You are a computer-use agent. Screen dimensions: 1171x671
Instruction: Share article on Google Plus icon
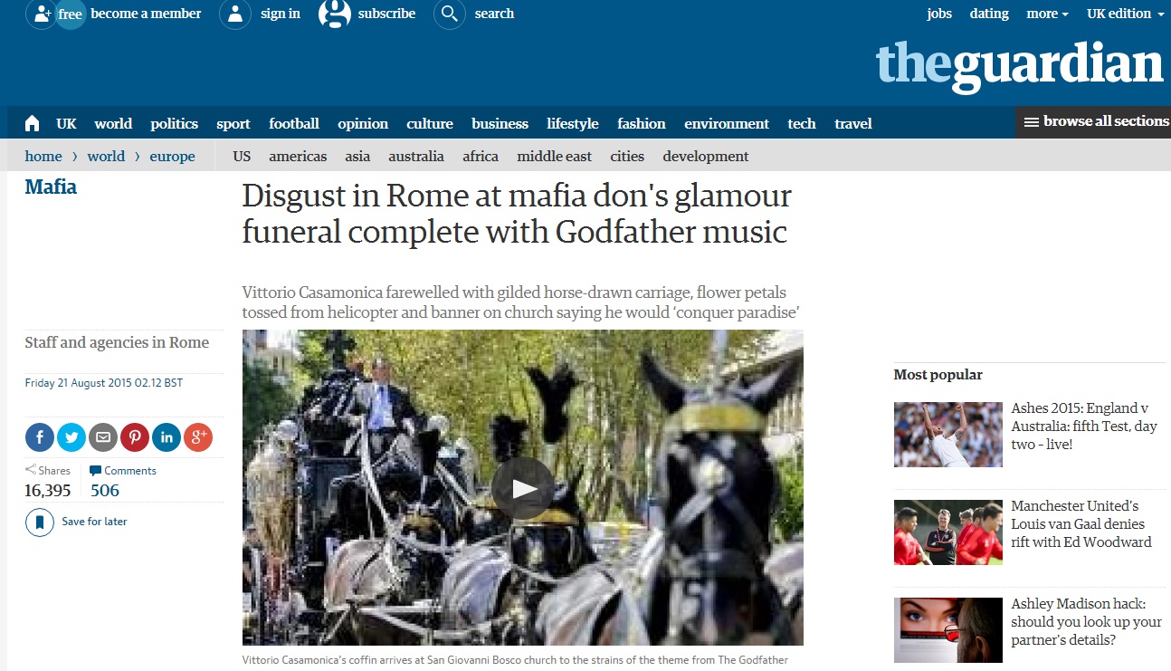pos(198,437)
